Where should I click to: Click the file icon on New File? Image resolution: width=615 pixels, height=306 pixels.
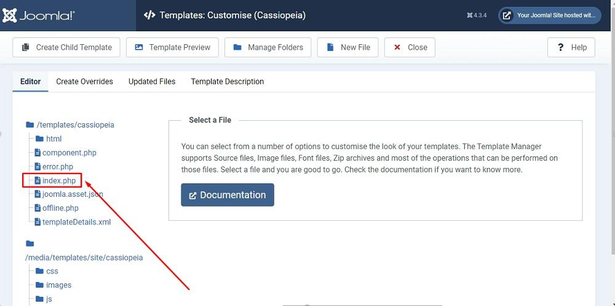click(330, 47)
